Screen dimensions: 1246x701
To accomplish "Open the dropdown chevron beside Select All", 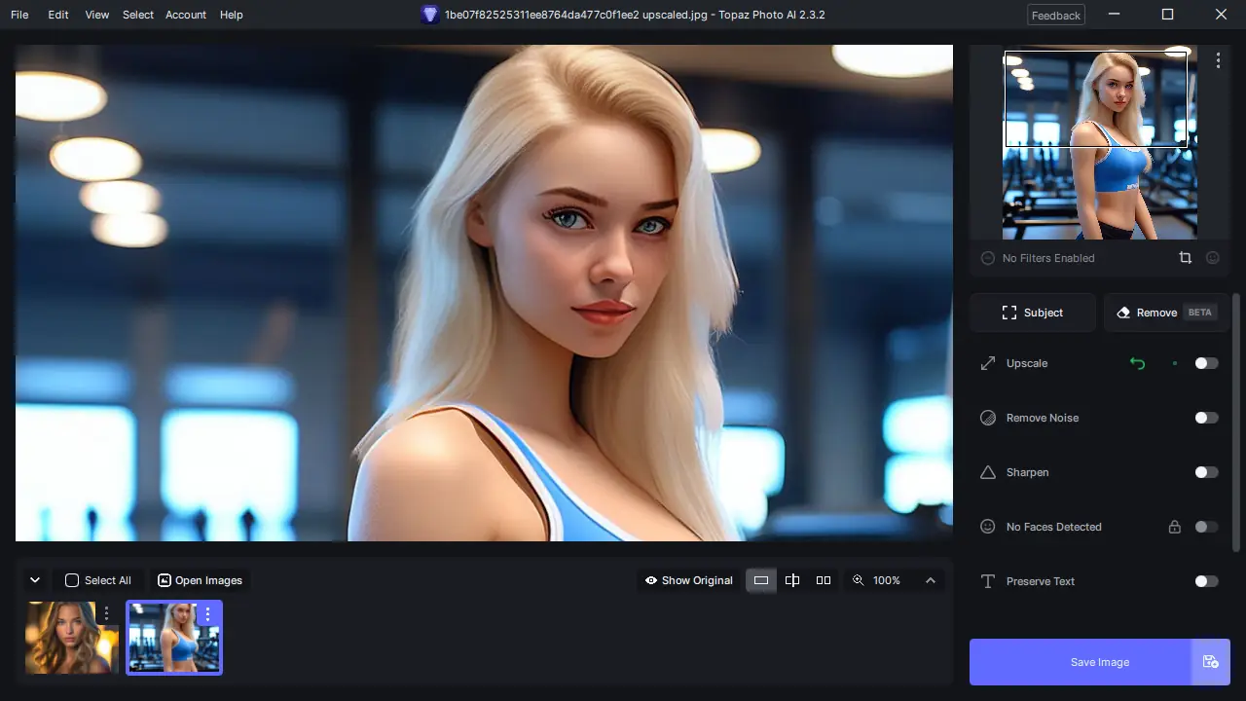I will (35, 579).
